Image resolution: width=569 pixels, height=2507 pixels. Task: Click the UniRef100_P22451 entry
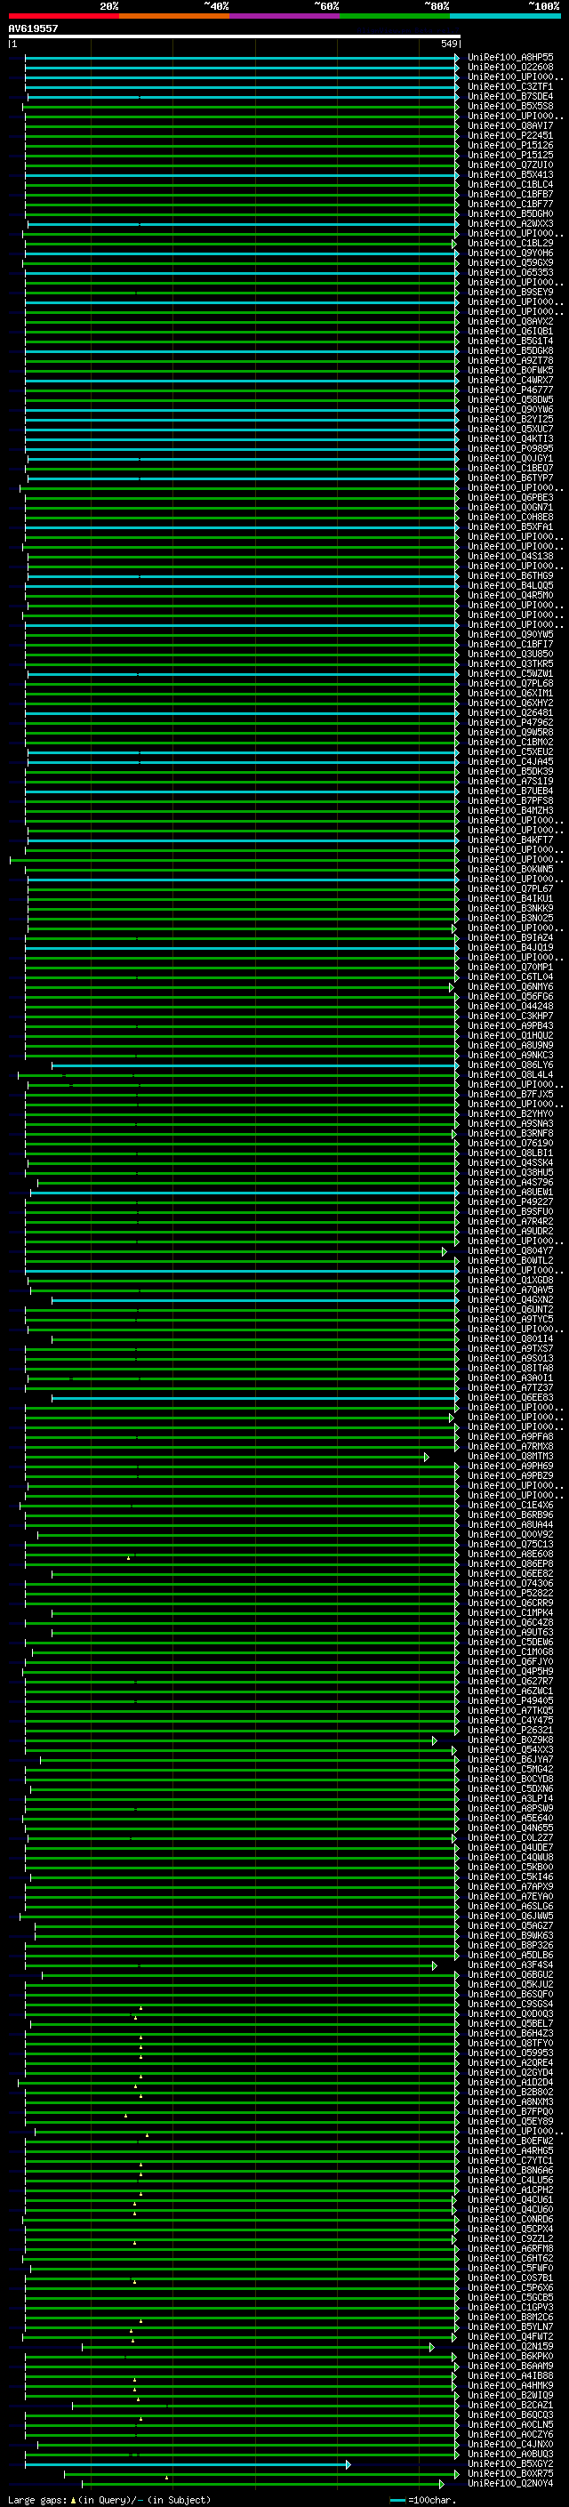tap(510, 135)
